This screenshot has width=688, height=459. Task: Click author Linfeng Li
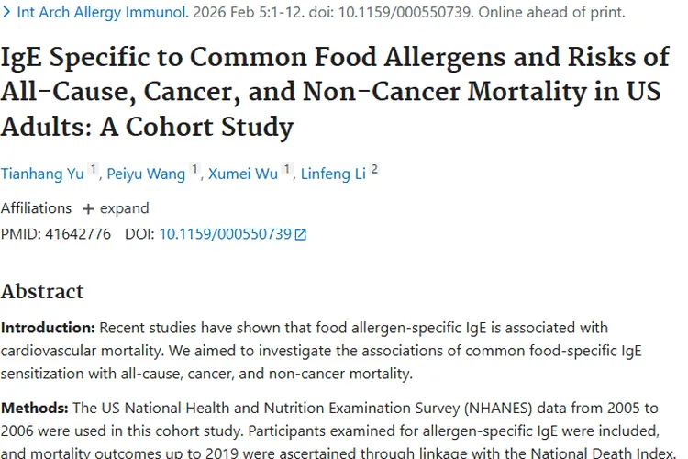[x=334, y=174]
